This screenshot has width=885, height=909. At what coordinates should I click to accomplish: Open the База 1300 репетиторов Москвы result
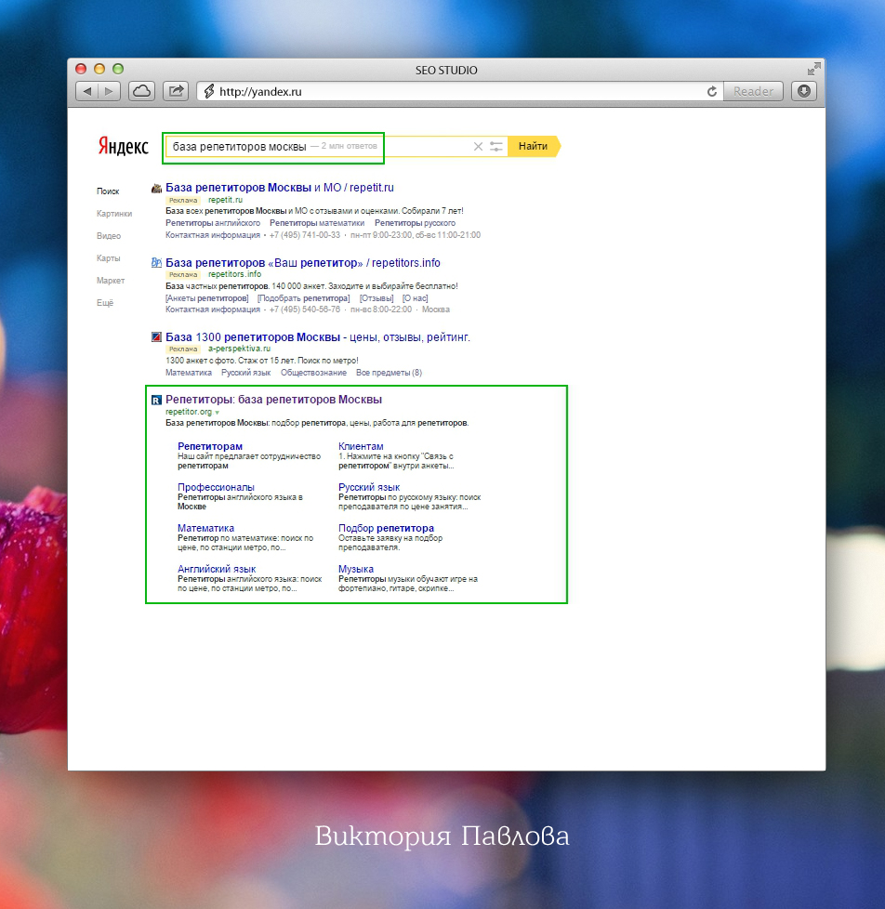[x=318, y=336]
